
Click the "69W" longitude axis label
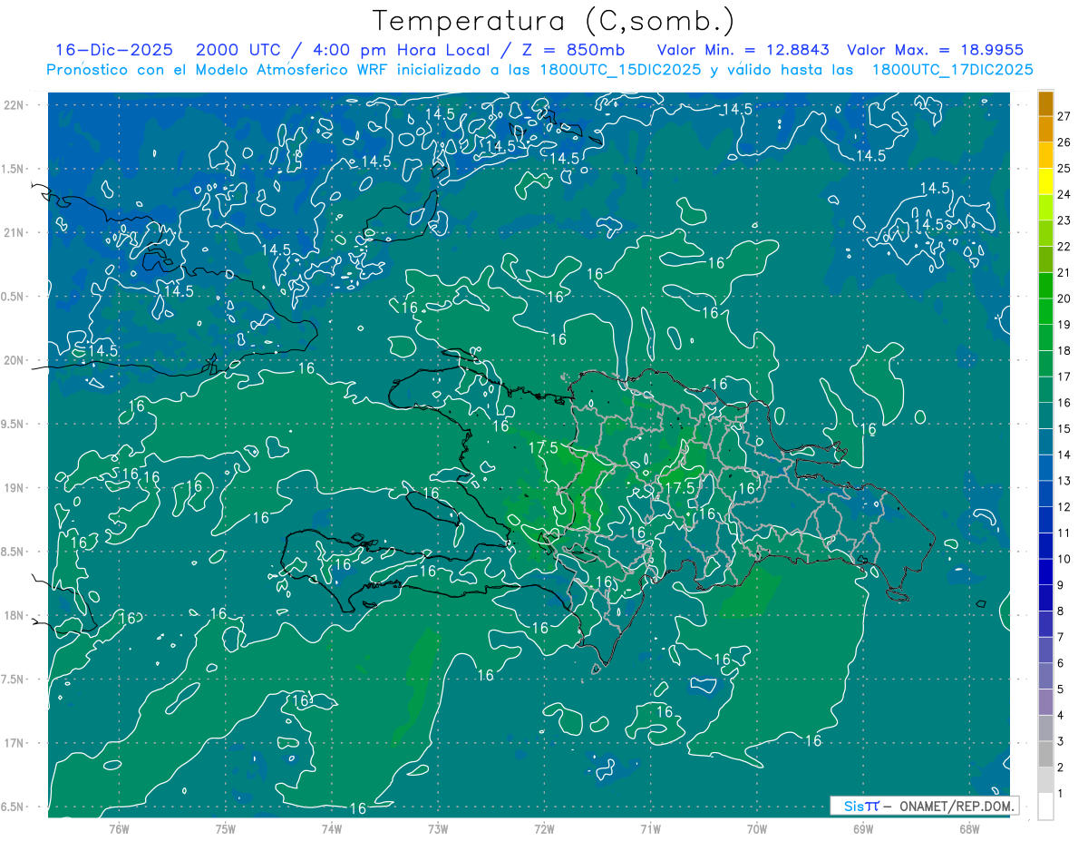[863, 828]
